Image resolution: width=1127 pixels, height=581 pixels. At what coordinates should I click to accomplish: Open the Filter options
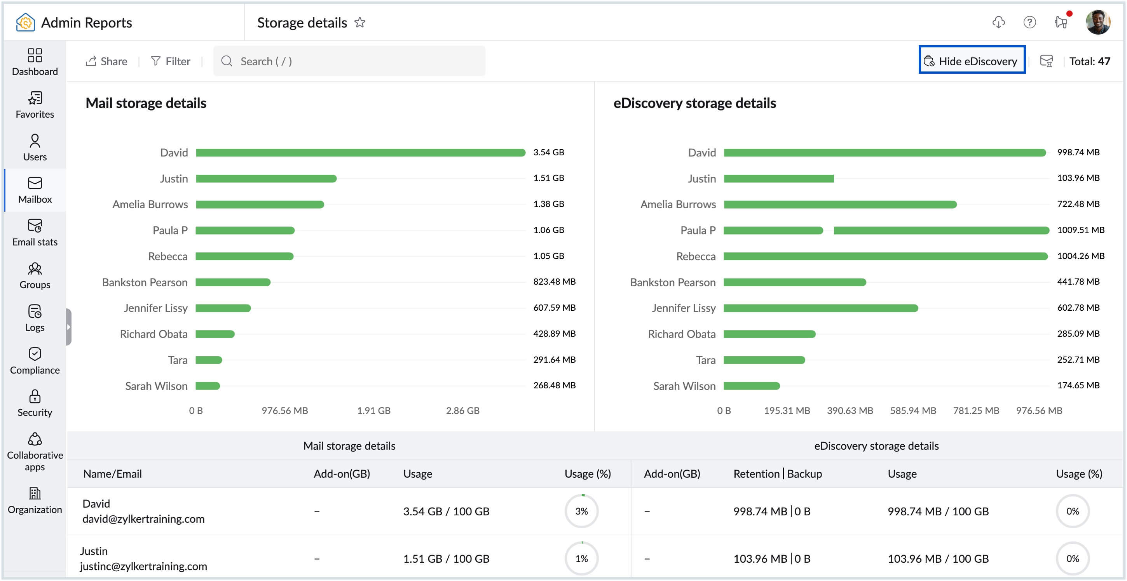(171, 61)
